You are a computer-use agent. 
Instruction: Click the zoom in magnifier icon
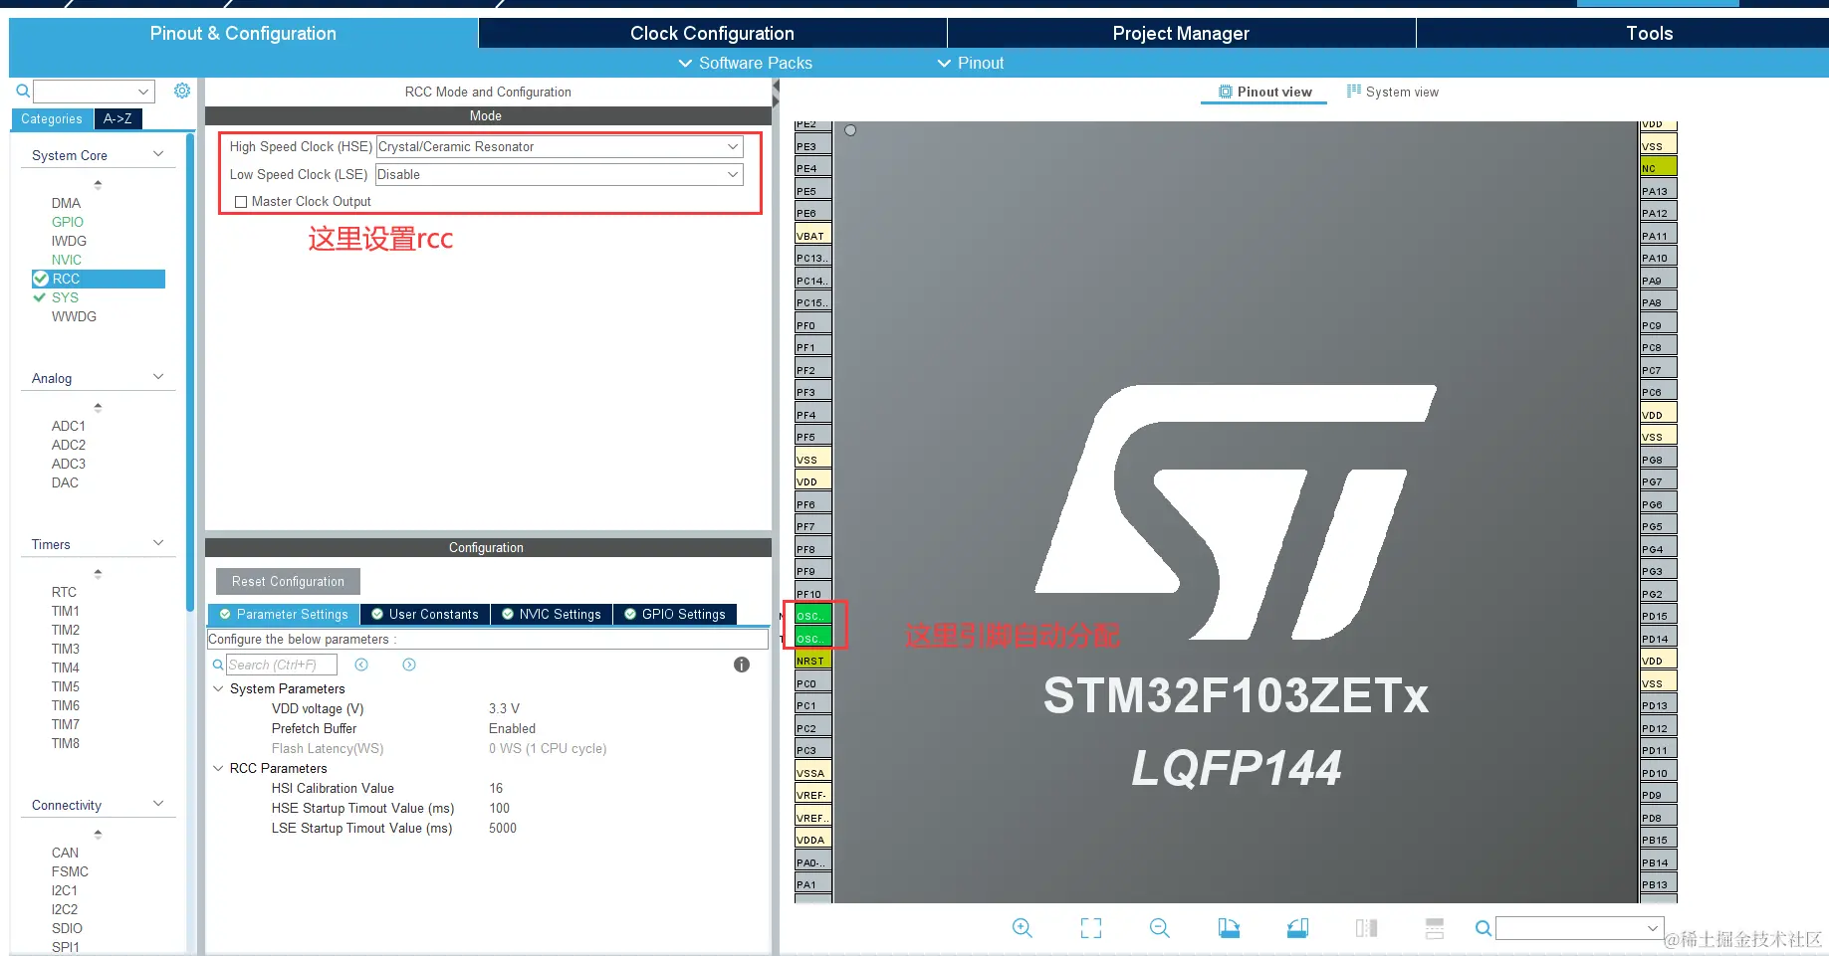click(1022, 928)
